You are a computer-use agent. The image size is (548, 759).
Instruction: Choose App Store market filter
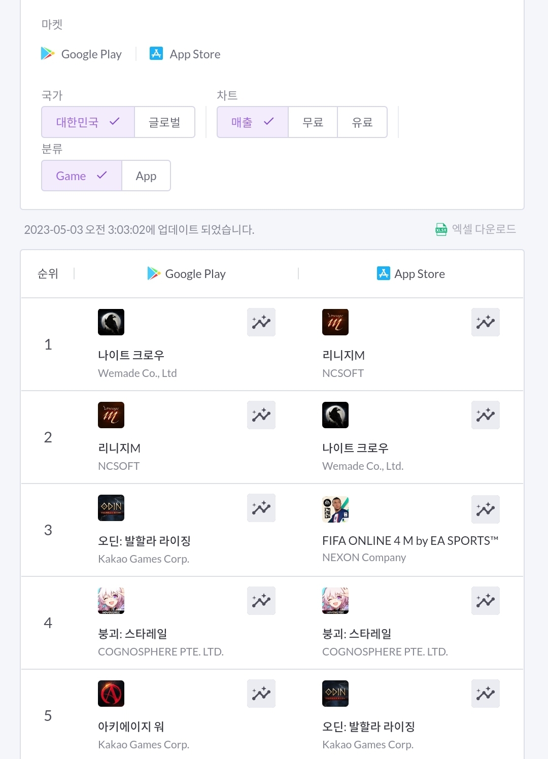[x=185, y=54]
